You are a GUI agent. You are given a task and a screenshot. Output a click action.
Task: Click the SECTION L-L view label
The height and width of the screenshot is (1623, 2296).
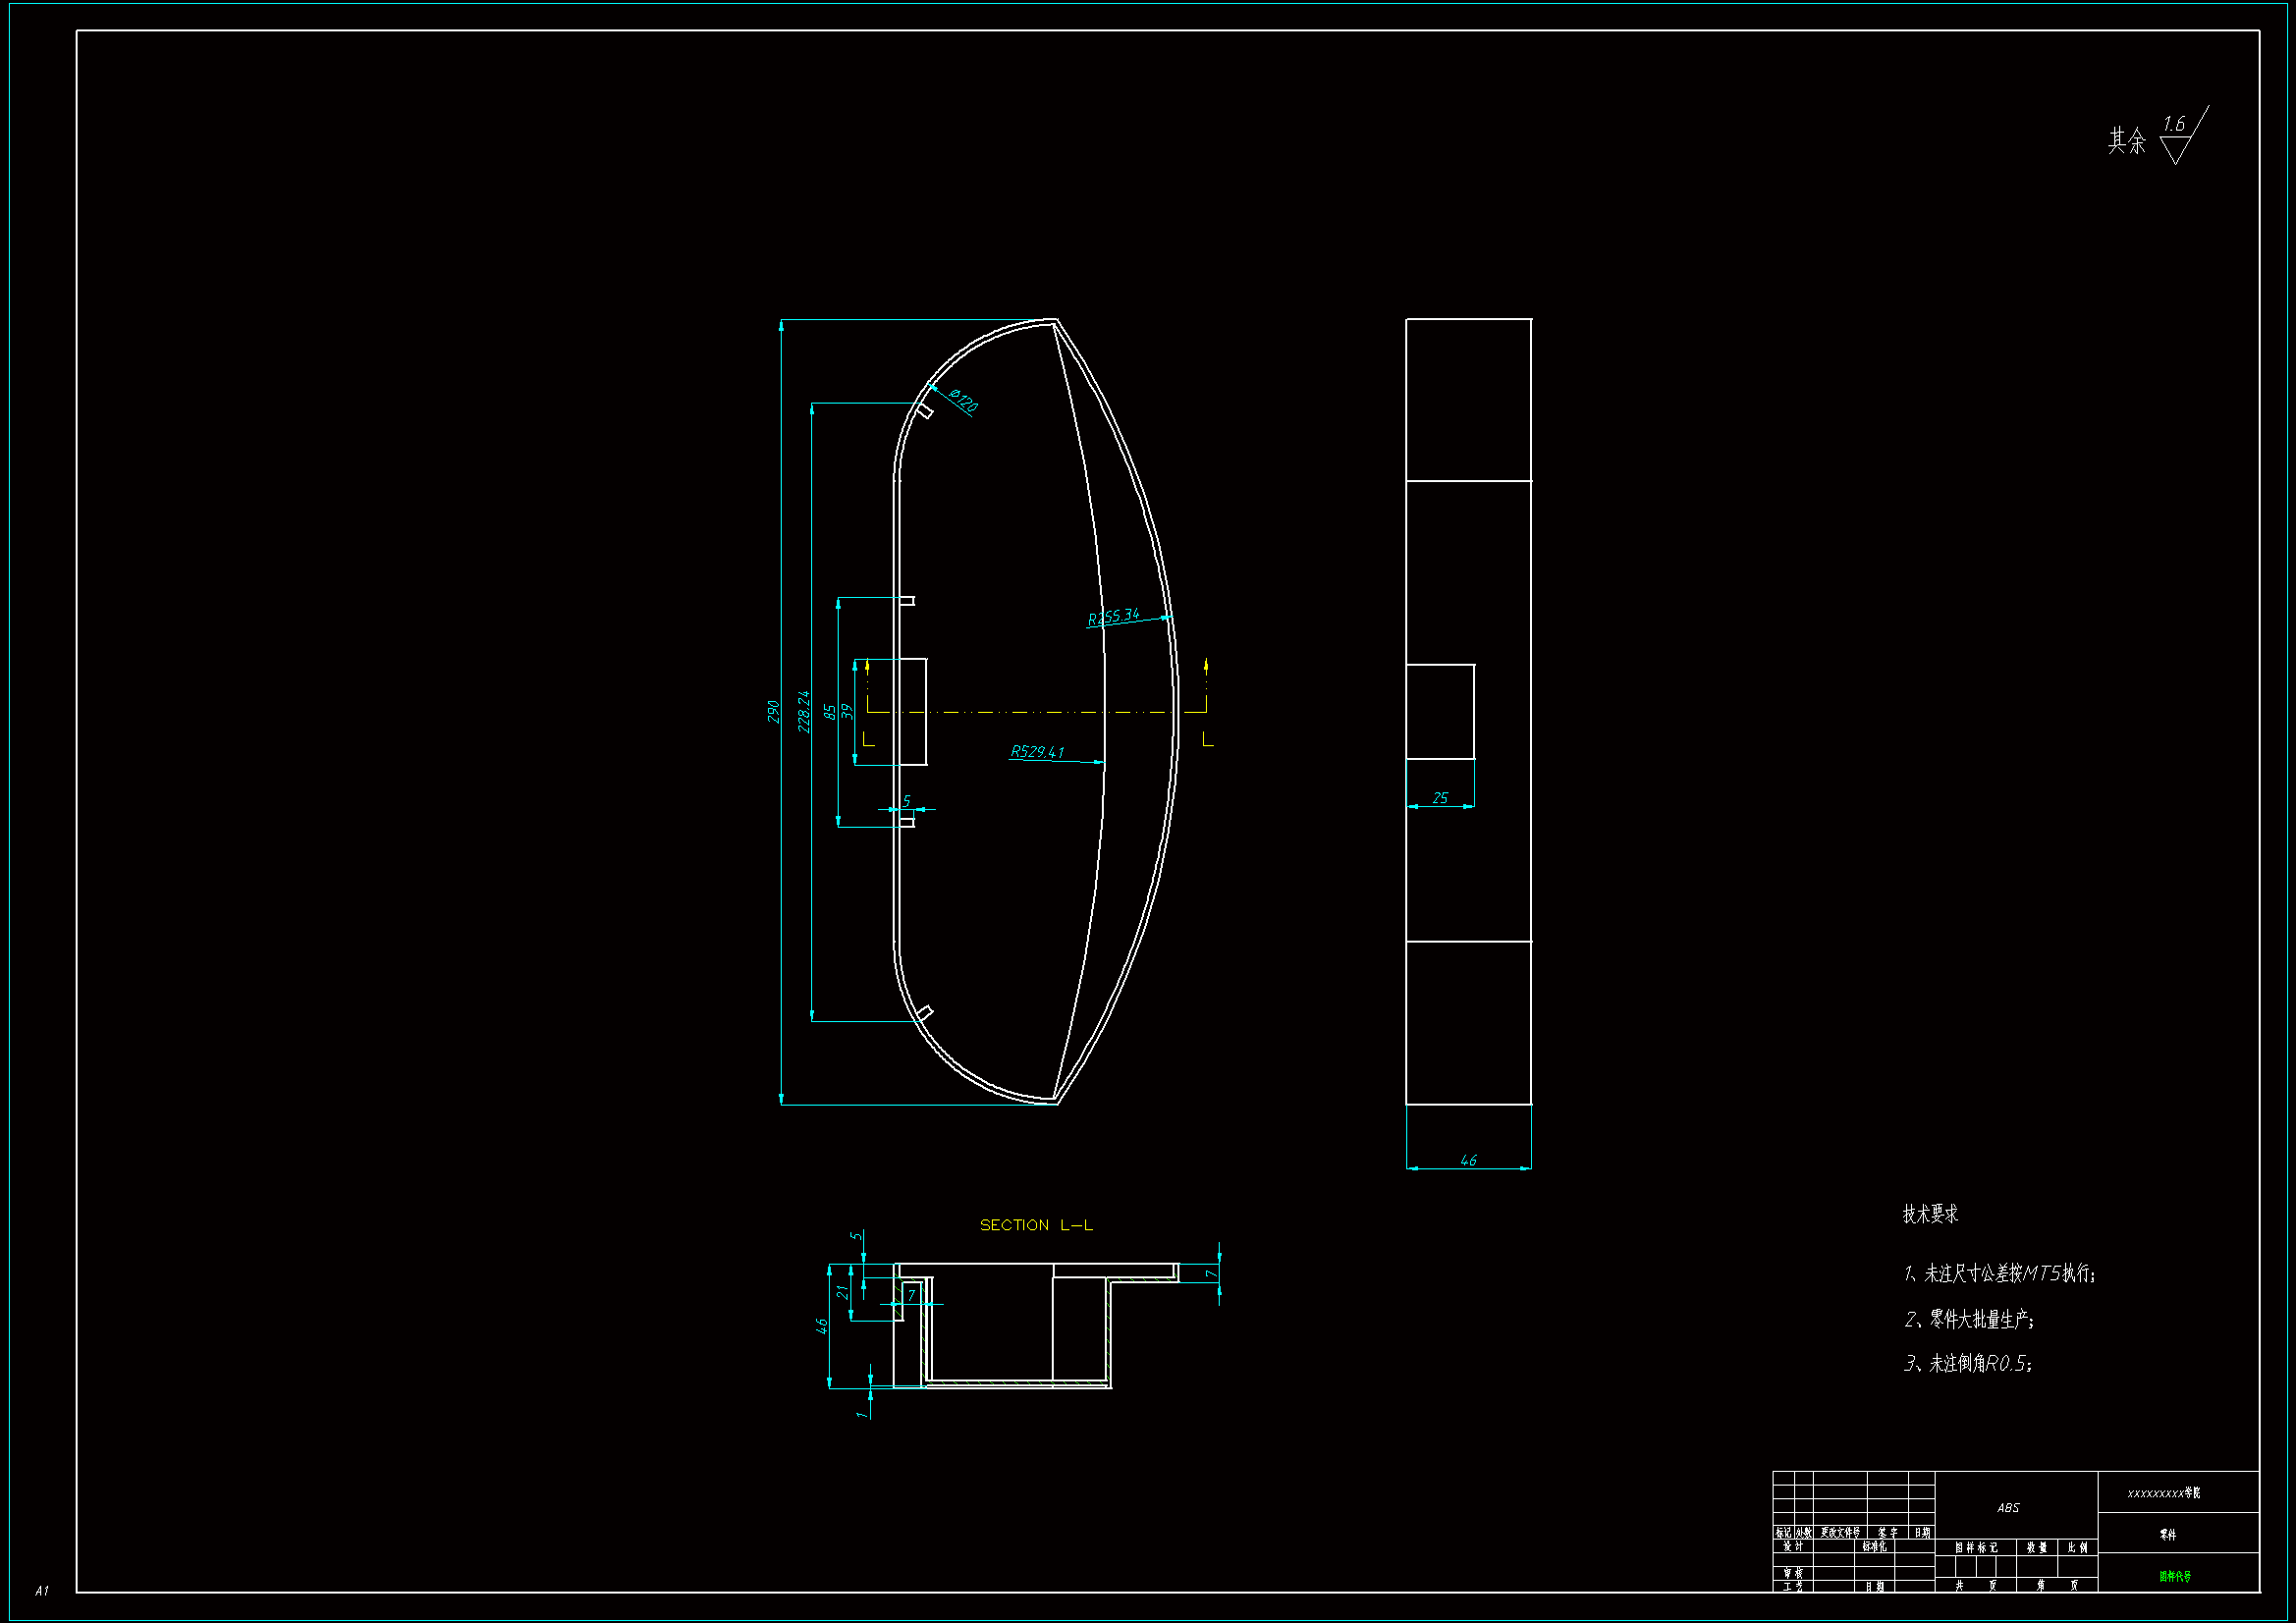1036,1225
